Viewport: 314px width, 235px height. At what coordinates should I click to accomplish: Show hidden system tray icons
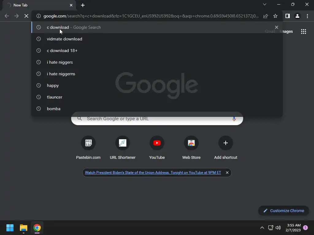coord(262,228)
